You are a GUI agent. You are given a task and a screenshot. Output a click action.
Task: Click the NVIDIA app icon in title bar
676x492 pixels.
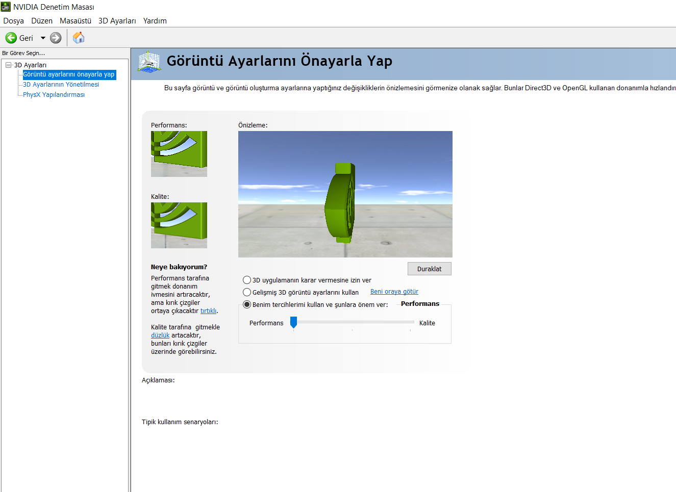click(6, 7)
